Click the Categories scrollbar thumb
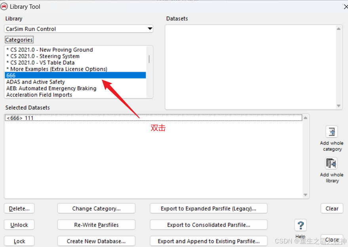The height and width of the screenshot is (247, 348). coord(149,59)
